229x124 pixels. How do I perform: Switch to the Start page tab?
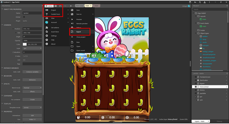[80, 6]
